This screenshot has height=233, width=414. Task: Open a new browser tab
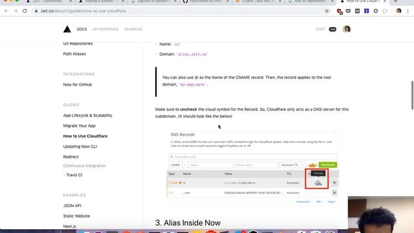point(395,1)
